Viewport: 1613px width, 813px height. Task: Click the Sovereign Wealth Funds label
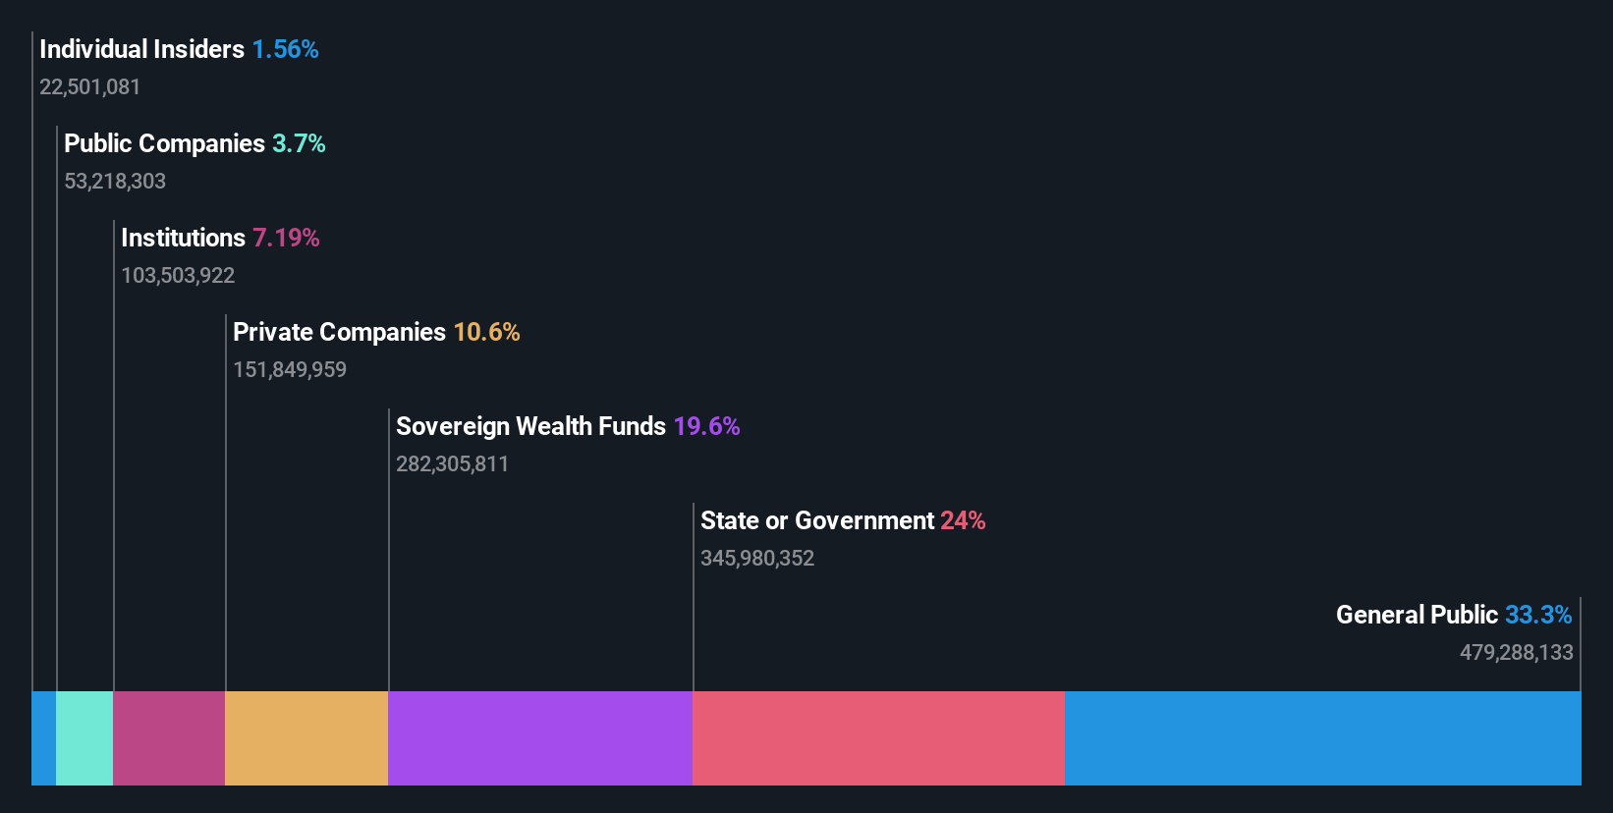click(x=530, y=426)
